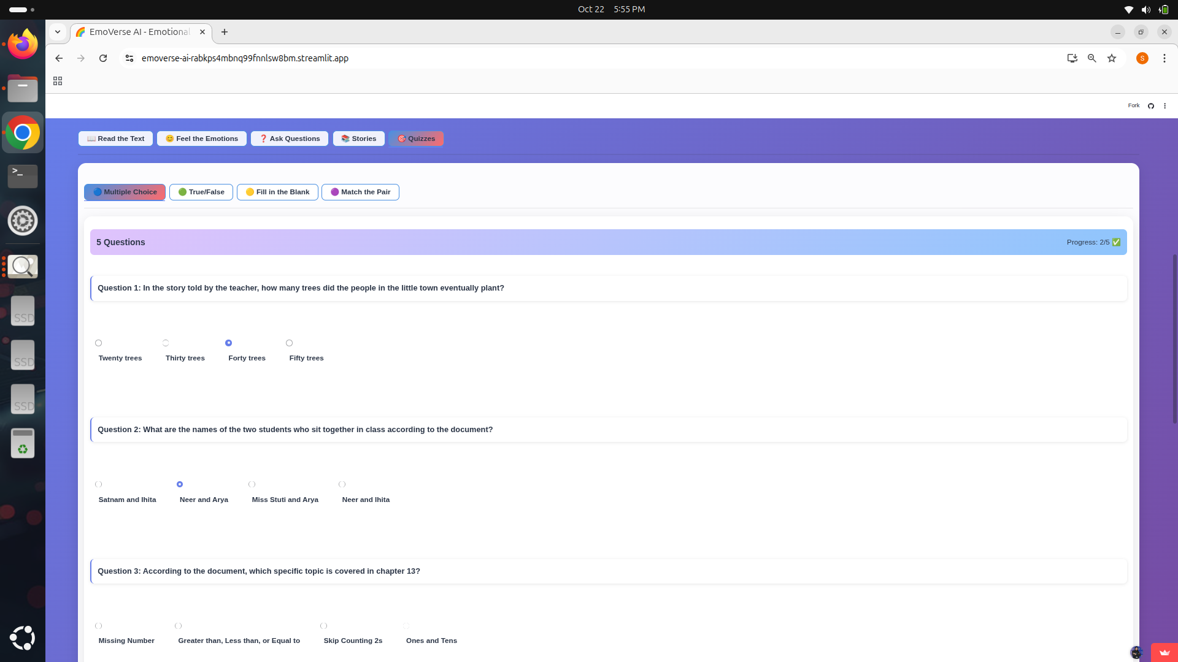Screen dimensions: 1178x662
Task: Expand the tab search dropdown chevron
Action: point(58,32)
